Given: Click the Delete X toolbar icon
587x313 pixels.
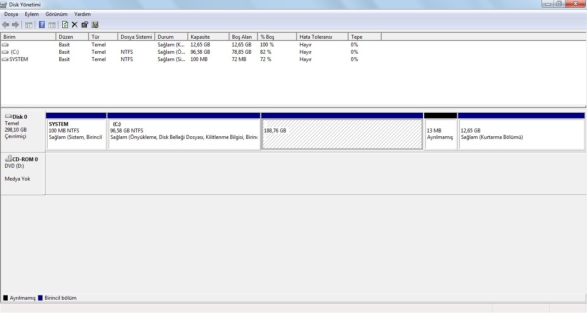Looking at the screenshot, I should 74,25.
